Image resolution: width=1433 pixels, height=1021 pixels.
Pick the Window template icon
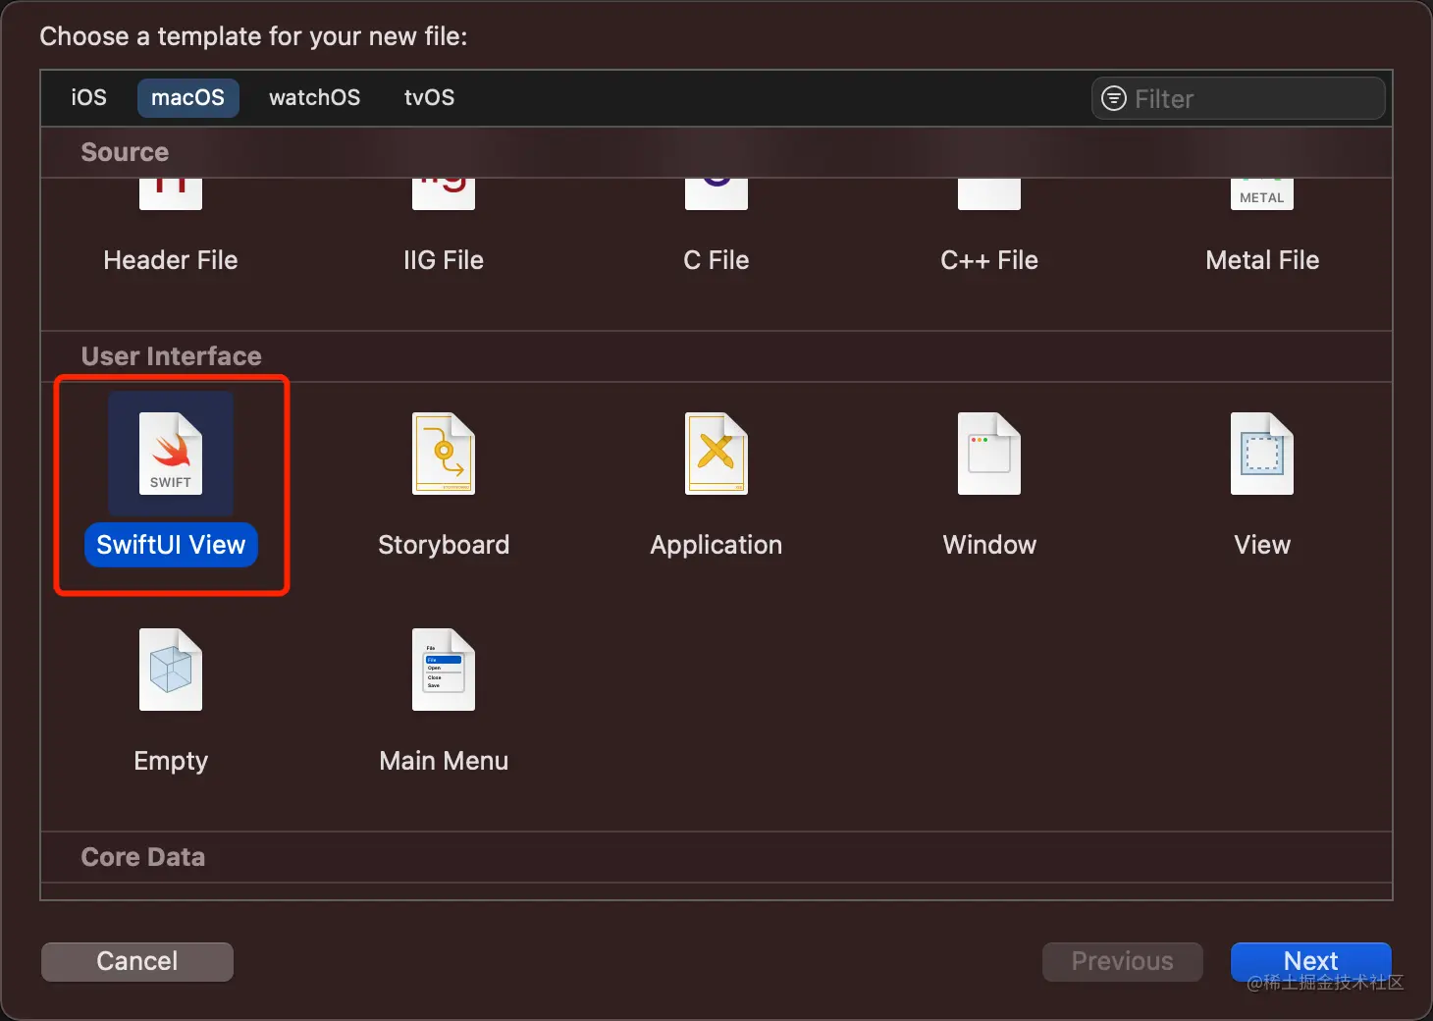click(x=989, y=454)
